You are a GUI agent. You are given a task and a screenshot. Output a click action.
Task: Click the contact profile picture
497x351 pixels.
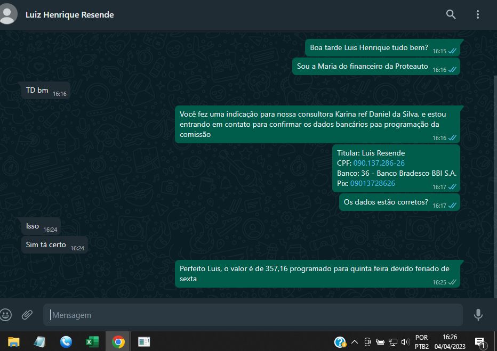(7, 14)
